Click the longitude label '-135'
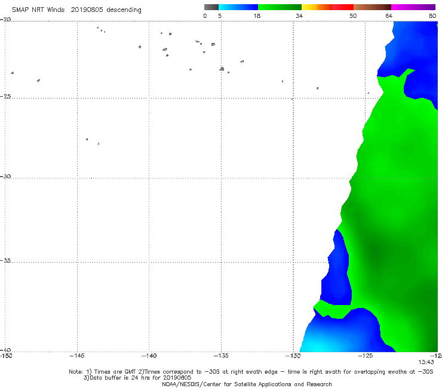The image size is (442, 388). pos(221,356)
